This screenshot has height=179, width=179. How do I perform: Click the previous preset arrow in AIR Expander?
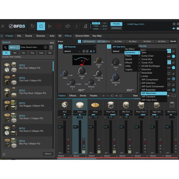click(84, 51)
